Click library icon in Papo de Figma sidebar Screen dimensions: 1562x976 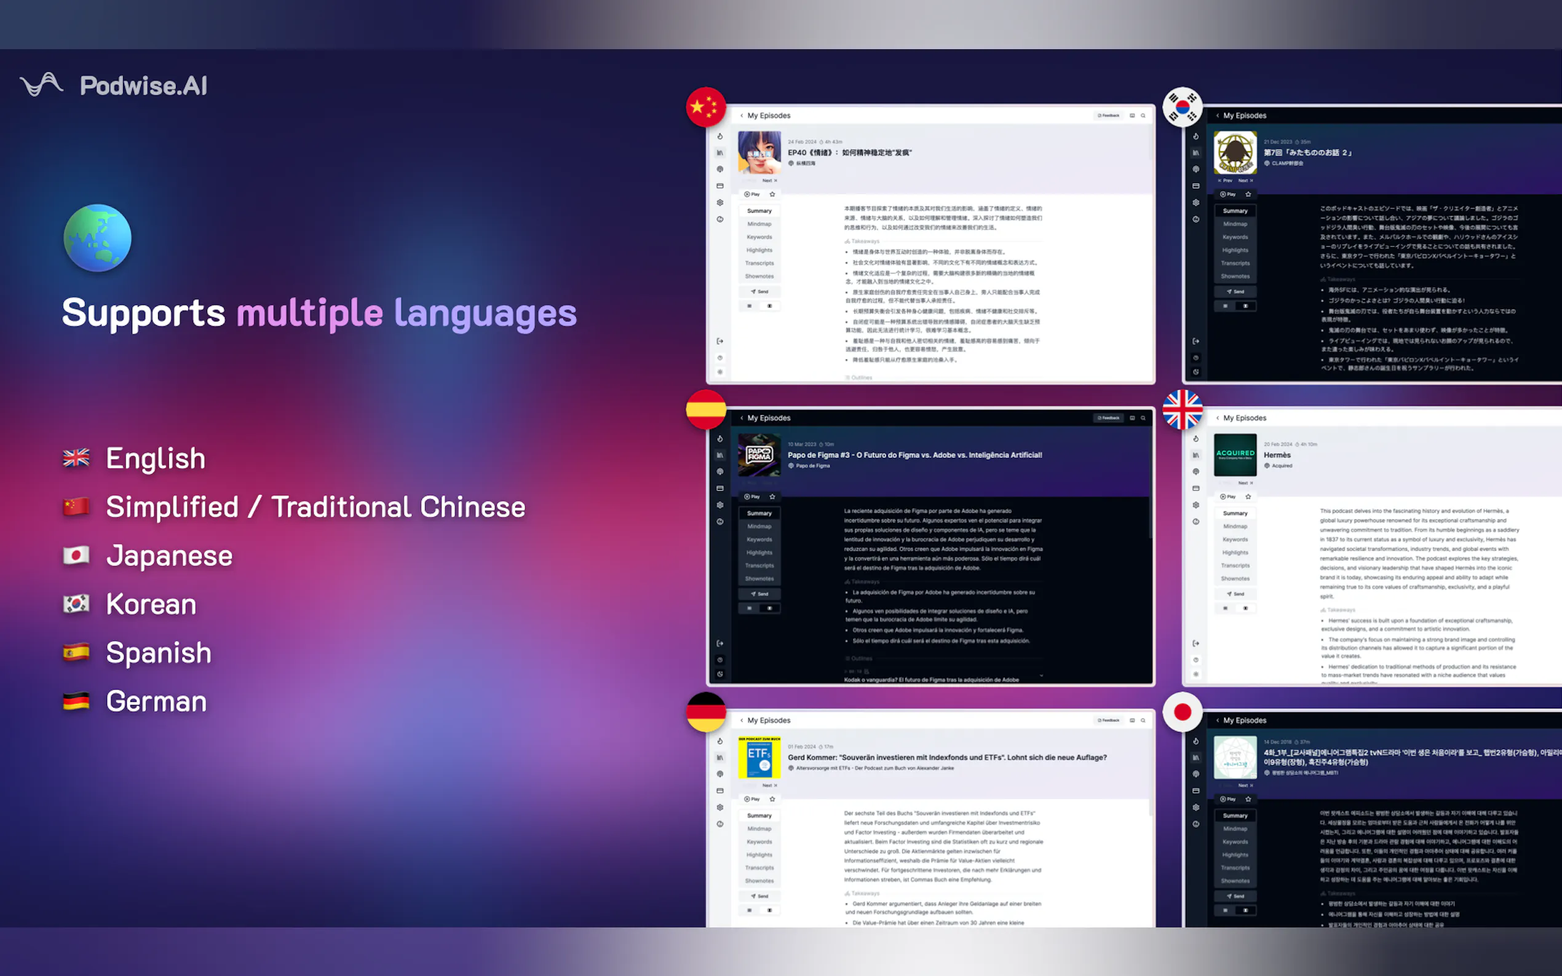click(720, 455)
